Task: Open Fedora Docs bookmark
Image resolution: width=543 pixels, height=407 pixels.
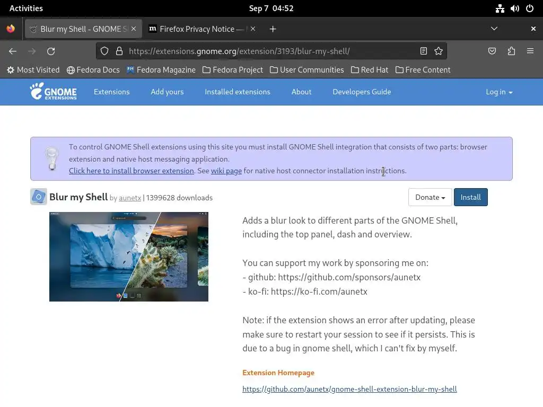Action: coord(93,70)
